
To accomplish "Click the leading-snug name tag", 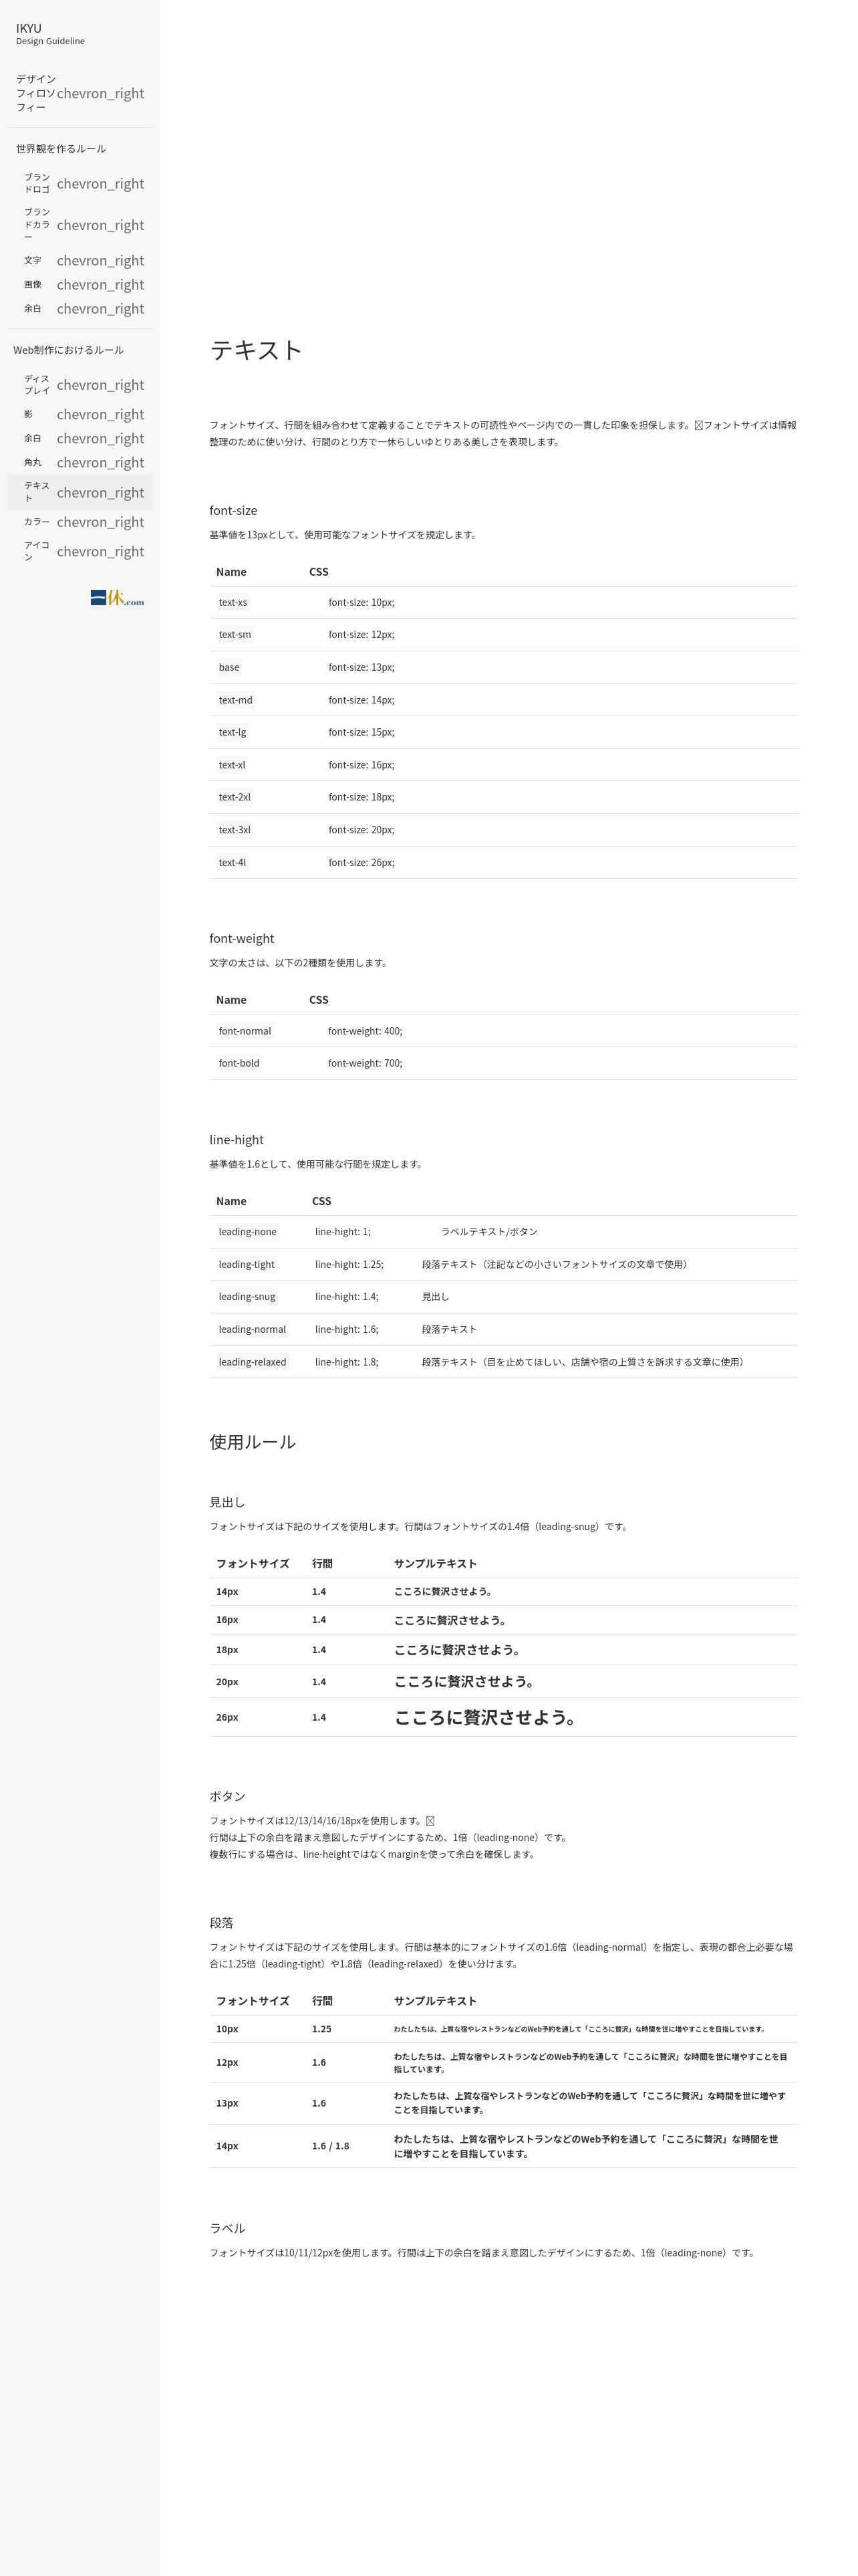I will [247, 1296].
